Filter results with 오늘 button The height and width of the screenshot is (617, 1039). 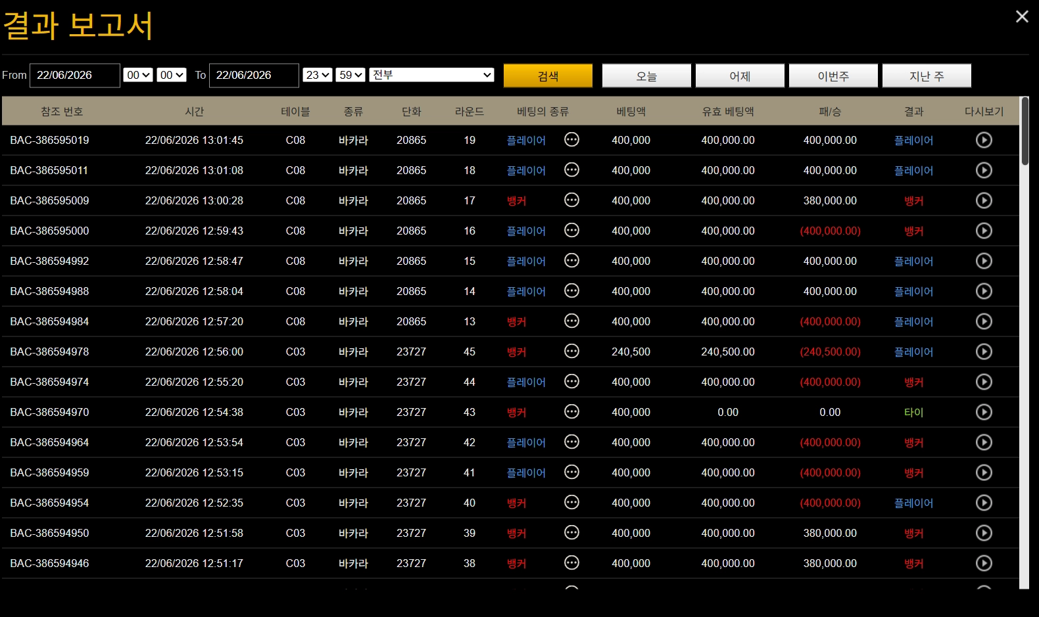click(x=646, y=76)
